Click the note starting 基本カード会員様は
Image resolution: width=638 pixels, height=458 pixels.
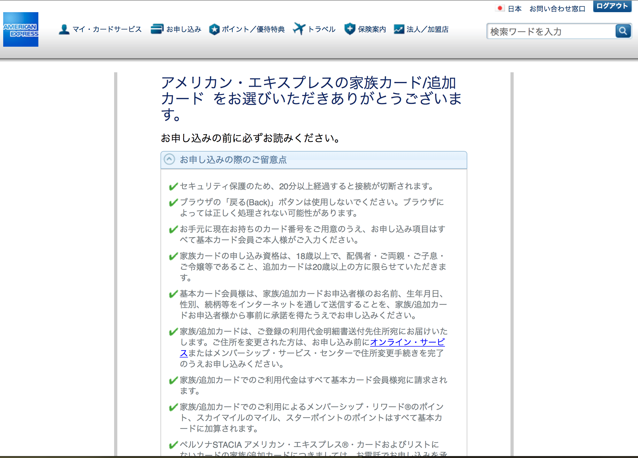point(313,304)
